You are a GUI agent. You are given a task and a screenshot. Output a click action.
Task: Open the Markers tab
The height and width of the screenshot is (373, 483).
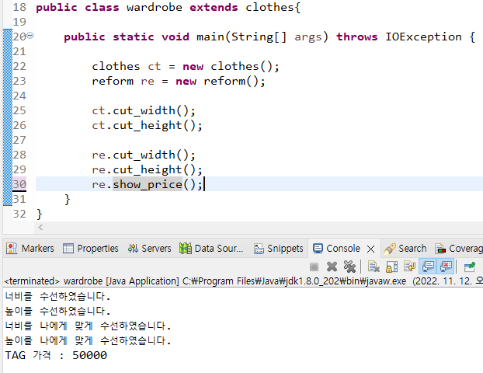(x=30, y=249)
